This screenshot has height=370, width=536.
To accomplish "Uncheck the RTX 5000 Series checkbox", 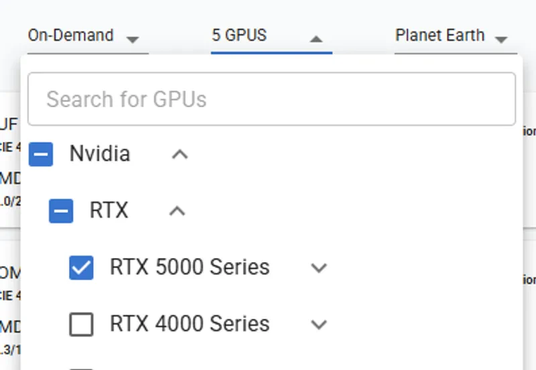I will [x=81, y=267].
